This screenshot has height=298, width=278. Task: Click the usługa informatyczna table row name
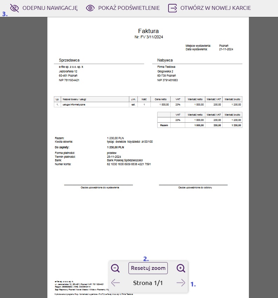click(x=74, y=104)
